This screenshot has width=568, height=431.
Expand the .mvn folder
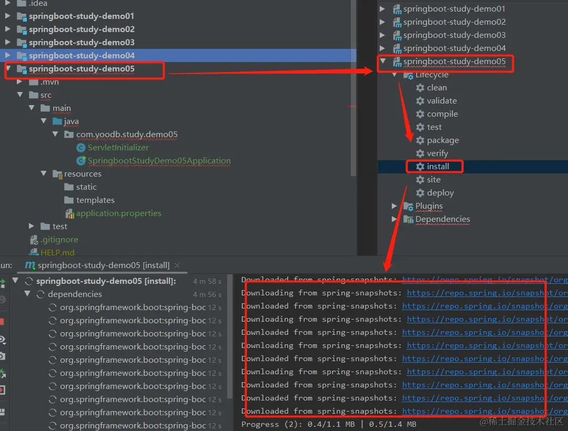(x=19, y=82)
